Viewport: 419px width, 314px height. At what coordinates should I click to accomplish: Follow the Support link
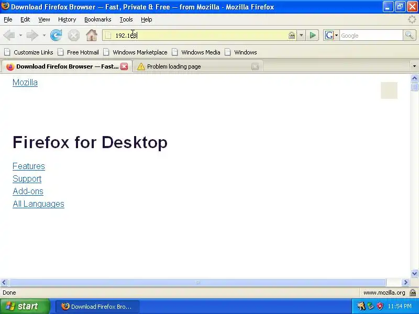pos(27,178)
